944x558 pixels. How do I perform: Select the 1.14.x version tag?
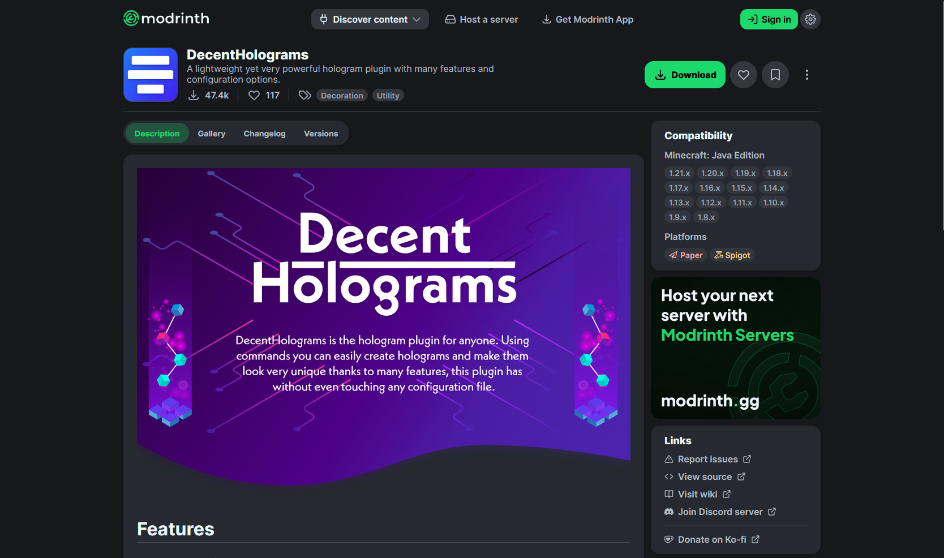tap(773, 188)
